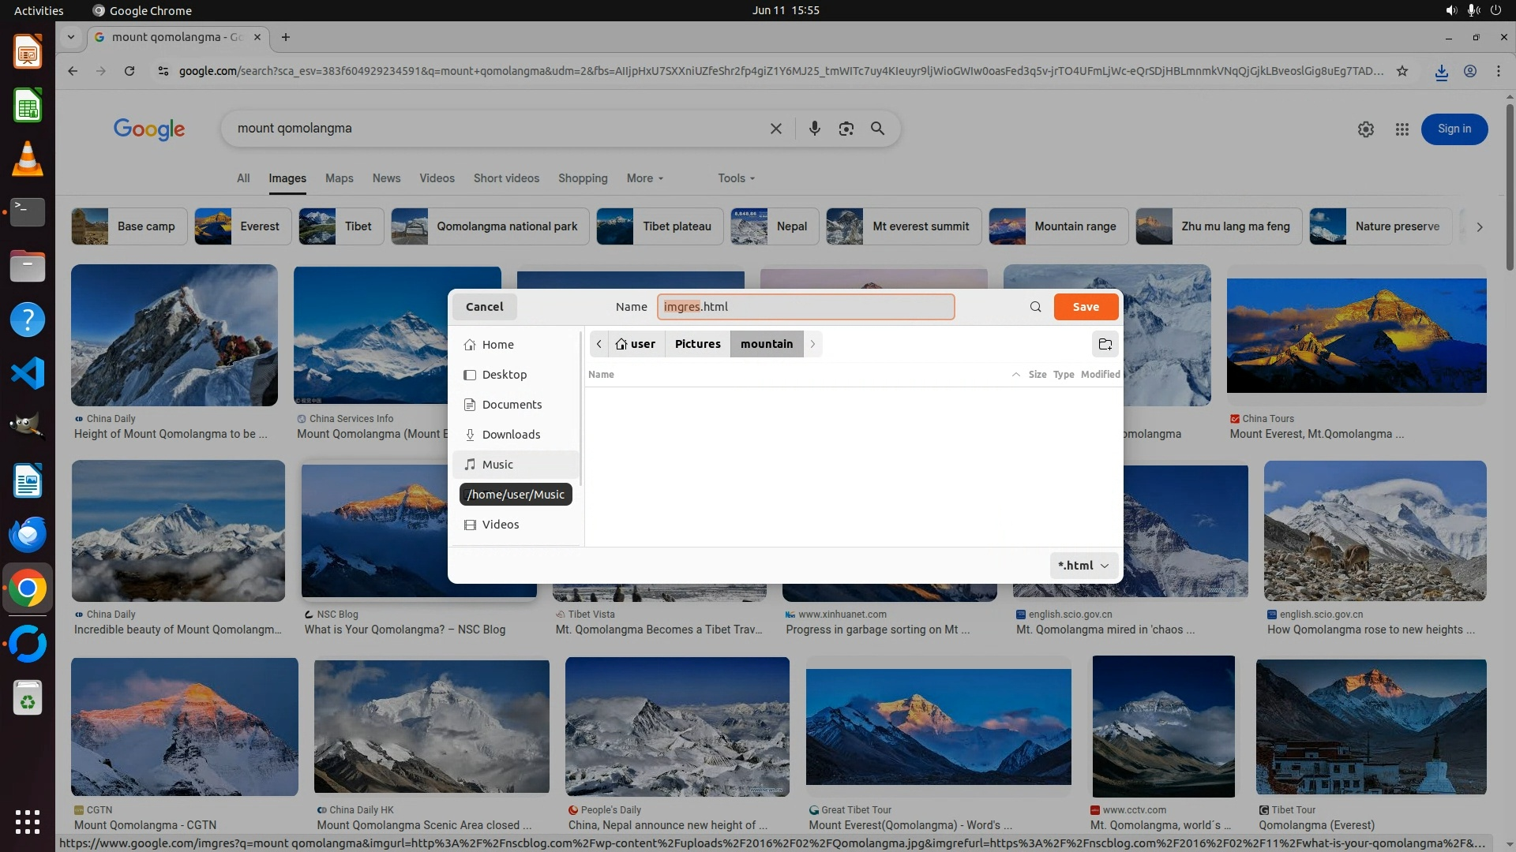Screen dimensions: 1516x852
Task: Open Google quick settings gear icon
Action: pos(1365,129)
